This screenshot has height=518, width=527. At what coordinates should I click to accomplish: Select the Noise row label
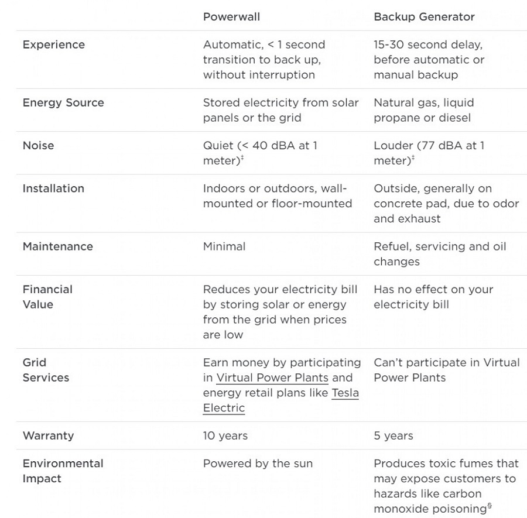(x=38, y=145)
